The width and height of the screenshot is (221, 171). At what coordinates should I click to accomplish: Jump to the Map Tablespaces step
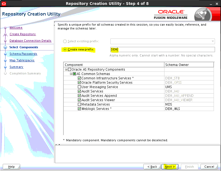coord(22,60)
